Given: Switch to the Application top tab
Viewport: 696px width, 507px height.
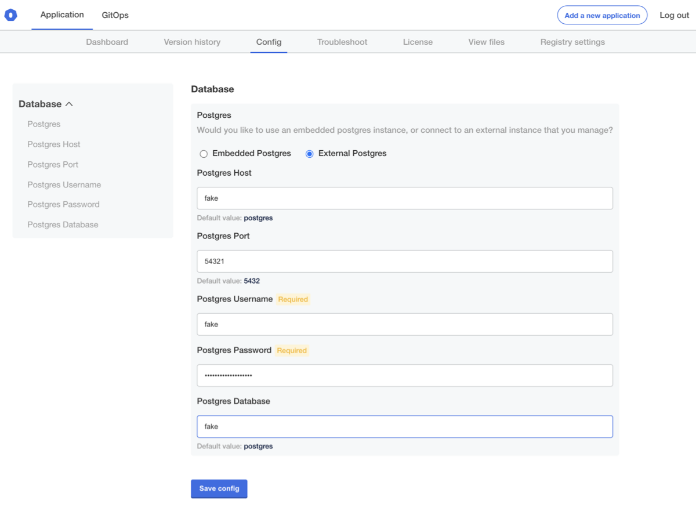Looking at the screenshot, I should [x=62, y=15].
